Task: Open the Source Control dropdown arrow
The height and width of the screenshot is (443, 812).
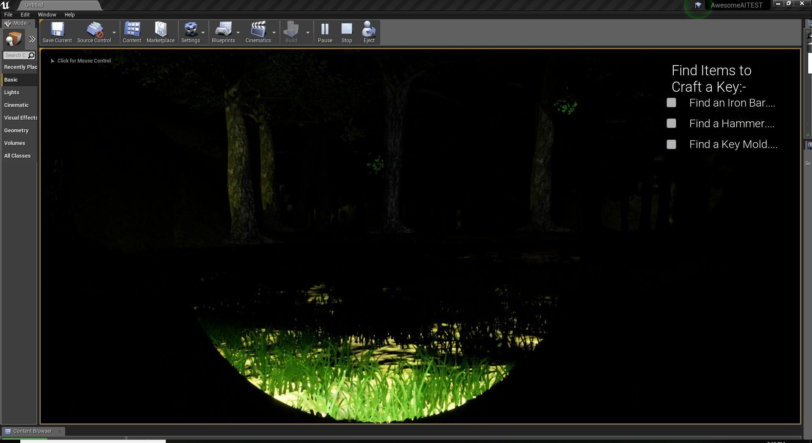Action: [x=114, y=33]
